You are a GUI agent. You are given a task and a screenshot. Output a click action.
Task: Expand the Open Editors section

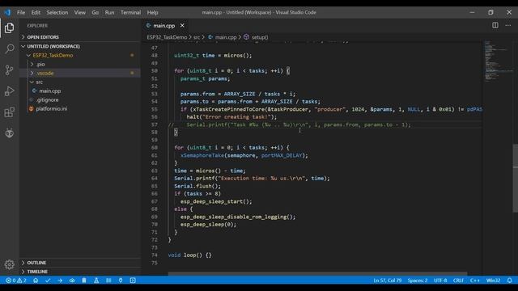(80, 37)
